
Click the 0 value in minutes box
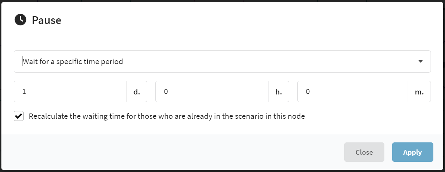308,92
